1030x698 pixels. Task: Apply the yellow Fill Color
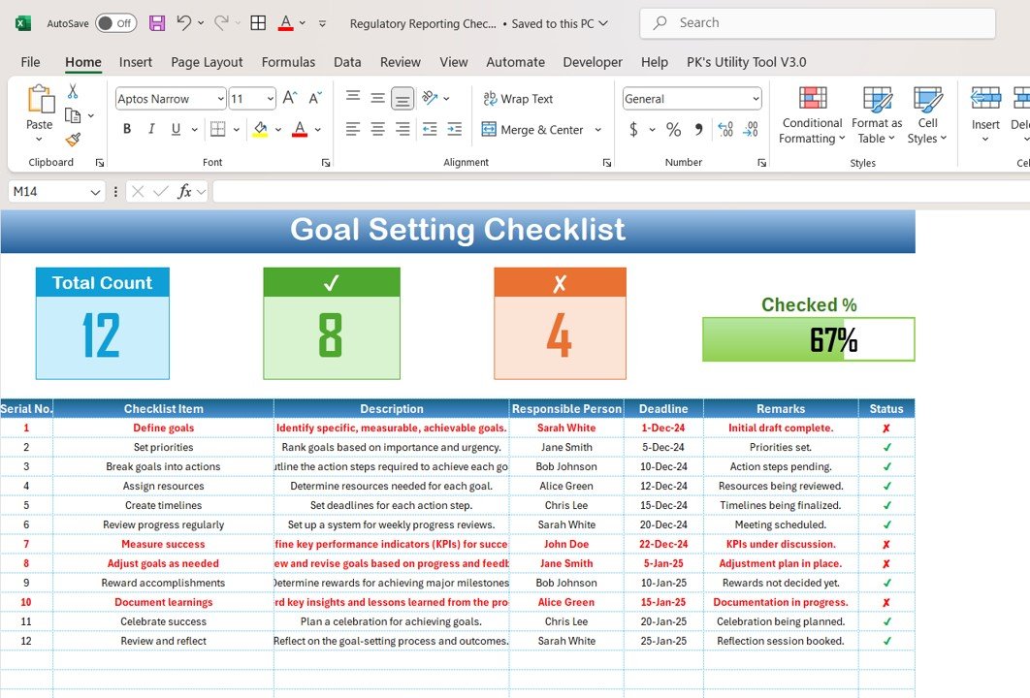pos(261,129)
